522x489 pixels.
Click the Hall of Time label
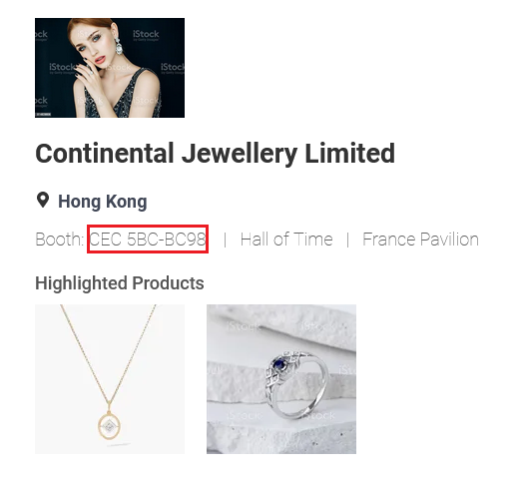(x=286, y=240)
